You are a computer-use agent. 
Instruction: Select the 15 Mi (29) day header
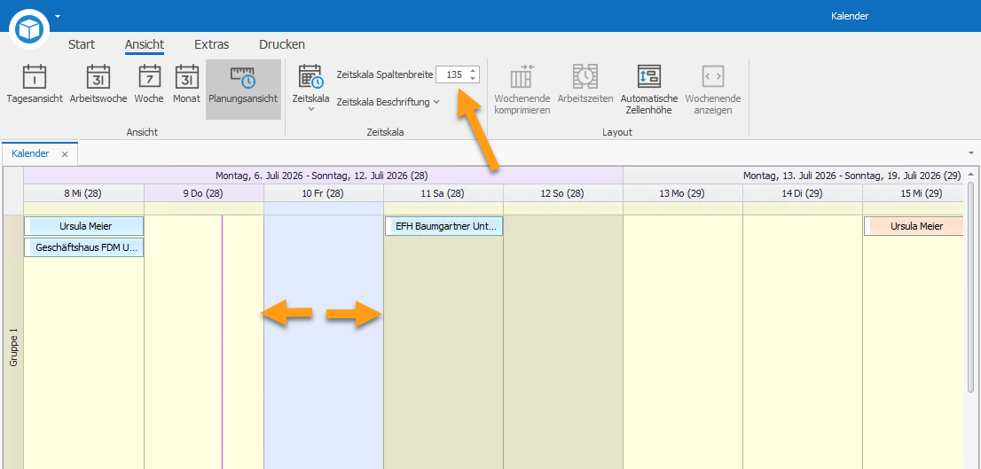click(913, 193)
